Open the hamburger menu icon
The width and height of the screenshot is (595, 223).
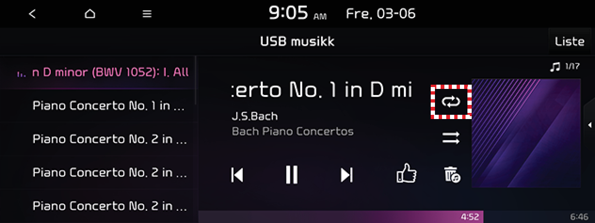click(x=147, y=14)
